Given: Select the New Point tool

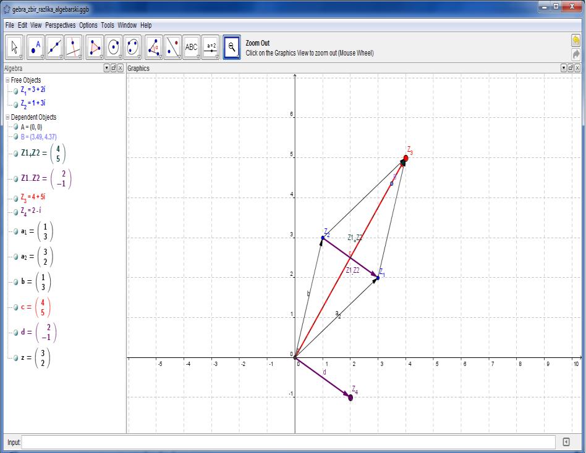Looking at the screenshot, I should coord(35,47).
